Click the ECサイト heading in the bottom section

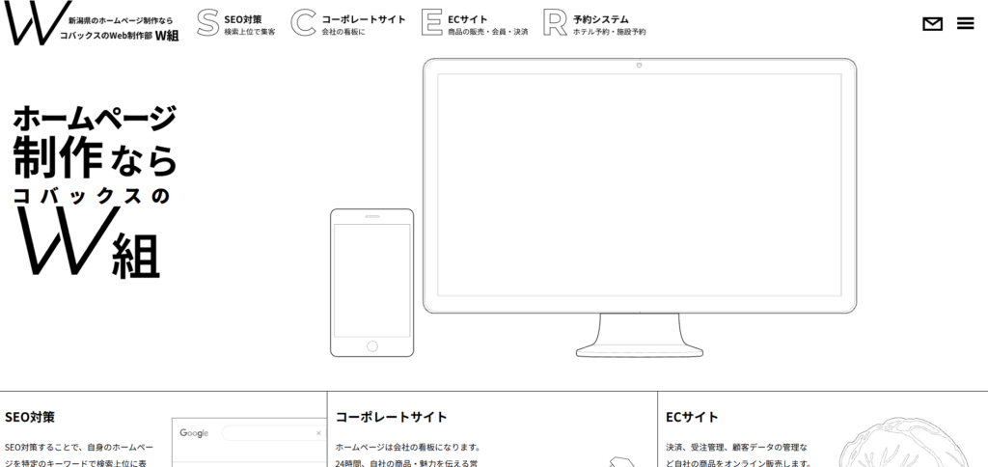[692, 418]
